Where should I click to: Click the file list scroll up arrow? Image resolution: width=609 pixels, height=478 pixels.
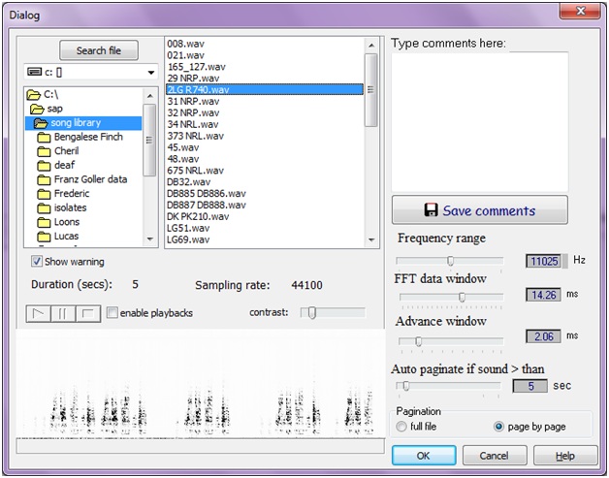click(371, 46)
